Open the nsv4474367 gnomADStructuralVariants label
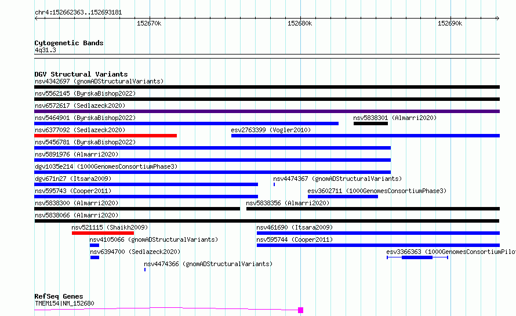The image size is (516, 316). (x=337, y=179)
